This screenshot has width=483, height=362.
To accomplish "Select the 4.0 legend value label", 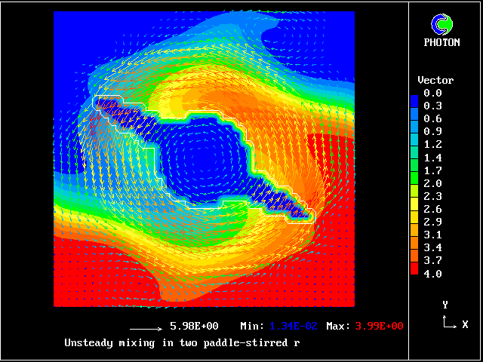I will 432,274.
